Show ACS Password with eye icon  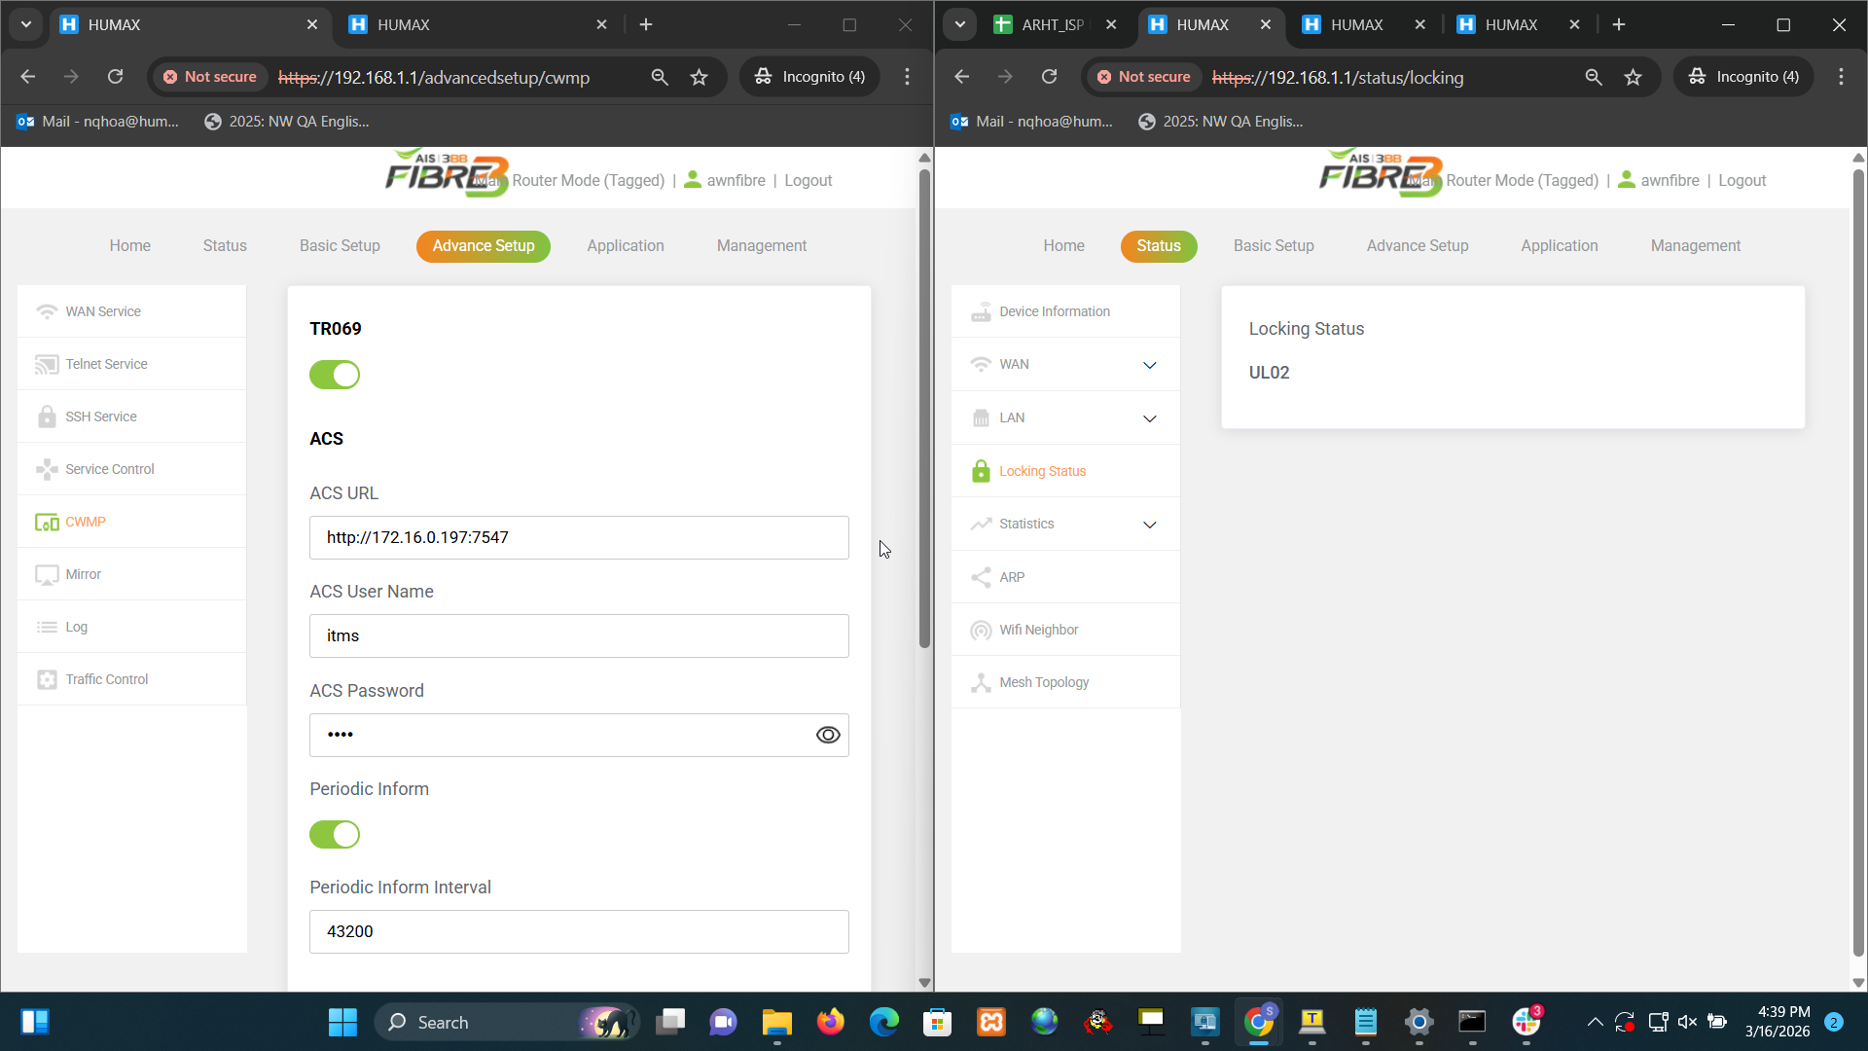tap(828, 735)
